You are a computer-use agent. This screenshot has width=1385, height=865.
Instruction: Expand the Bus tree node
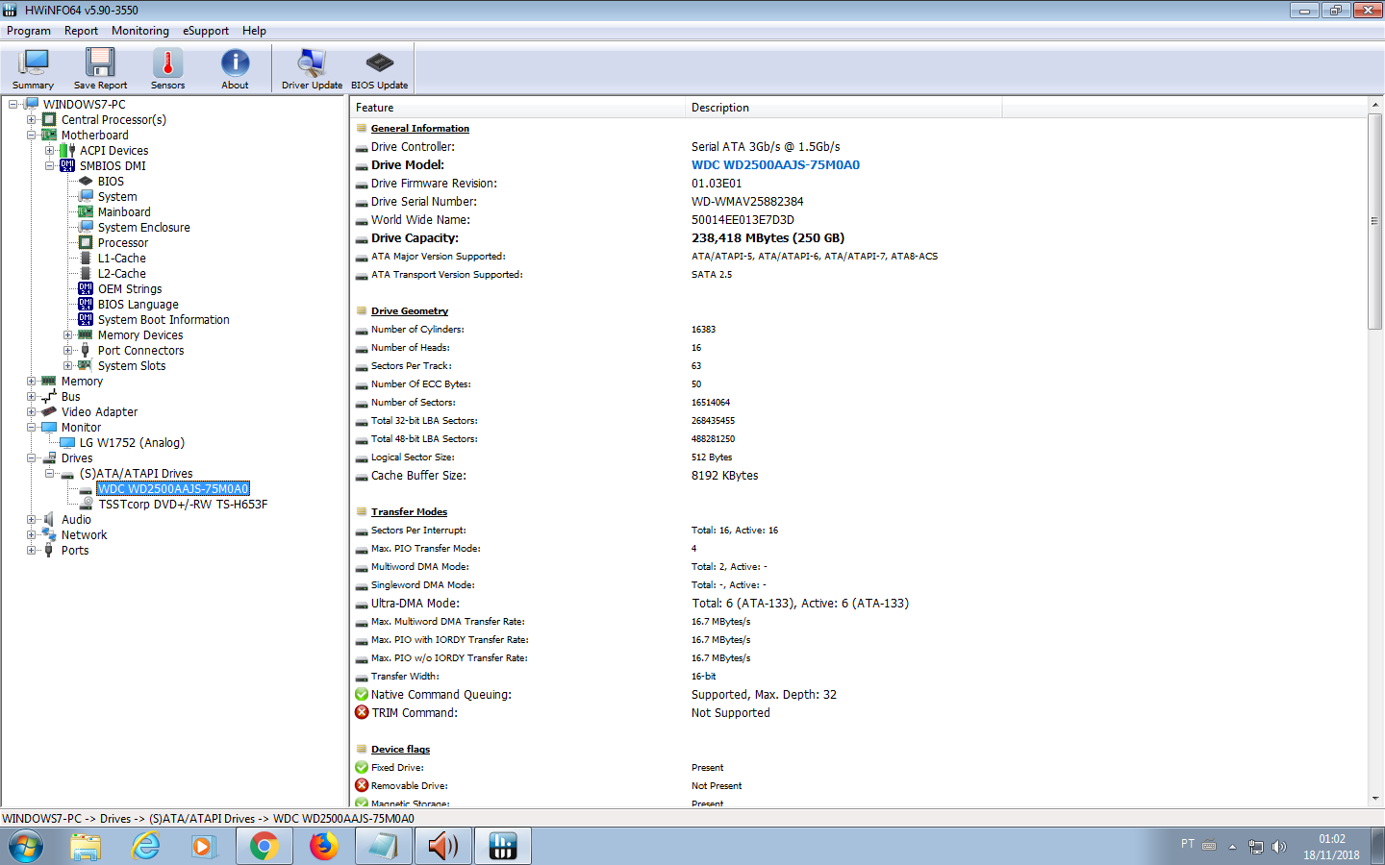pyautogui.click(x=31, y=396)
